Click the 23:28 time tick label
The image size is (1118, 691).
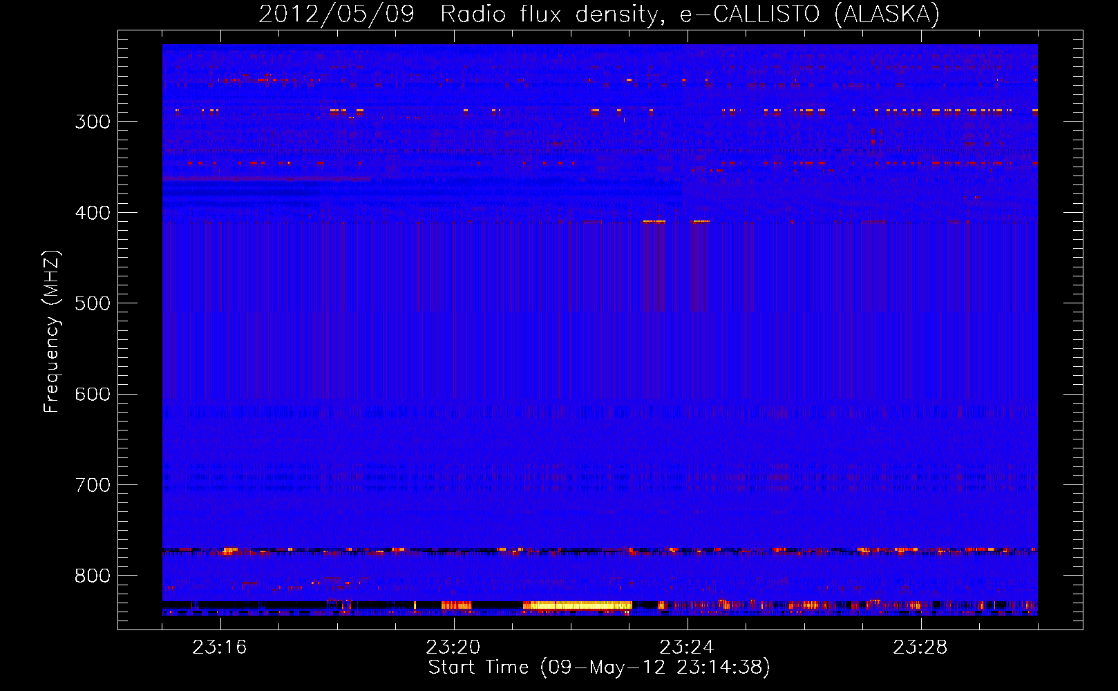point(920,647)
